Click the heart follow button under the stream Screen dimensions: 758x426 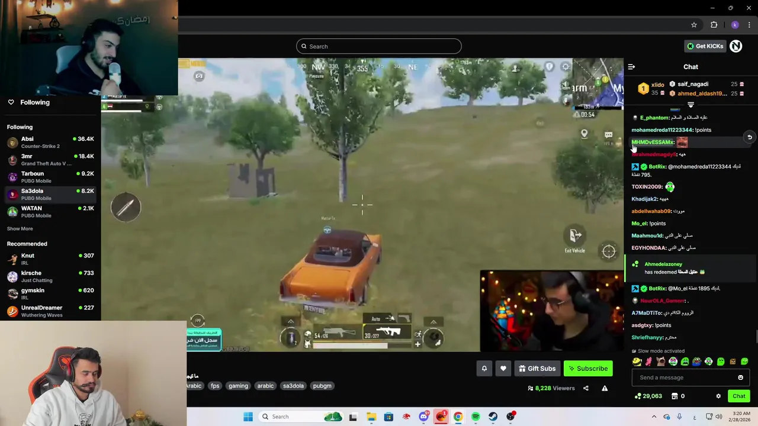click(x=503, y=369)
